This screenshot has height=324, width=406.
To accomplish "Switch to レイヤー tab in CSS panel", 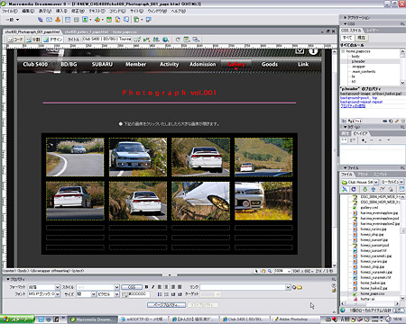I will coord(373,31).
